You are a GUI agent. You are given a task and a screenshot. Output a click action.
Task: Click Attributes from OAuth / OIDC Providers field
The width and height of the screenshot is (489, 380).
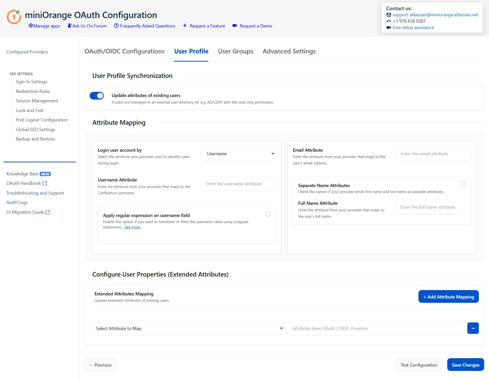376,328
